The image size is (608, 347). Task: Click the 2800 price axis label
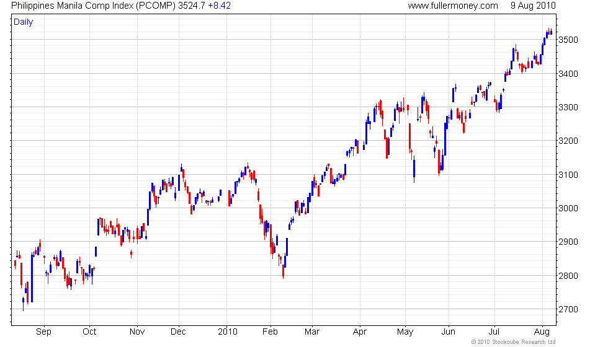pyautogui.click(x=568, y=276)
